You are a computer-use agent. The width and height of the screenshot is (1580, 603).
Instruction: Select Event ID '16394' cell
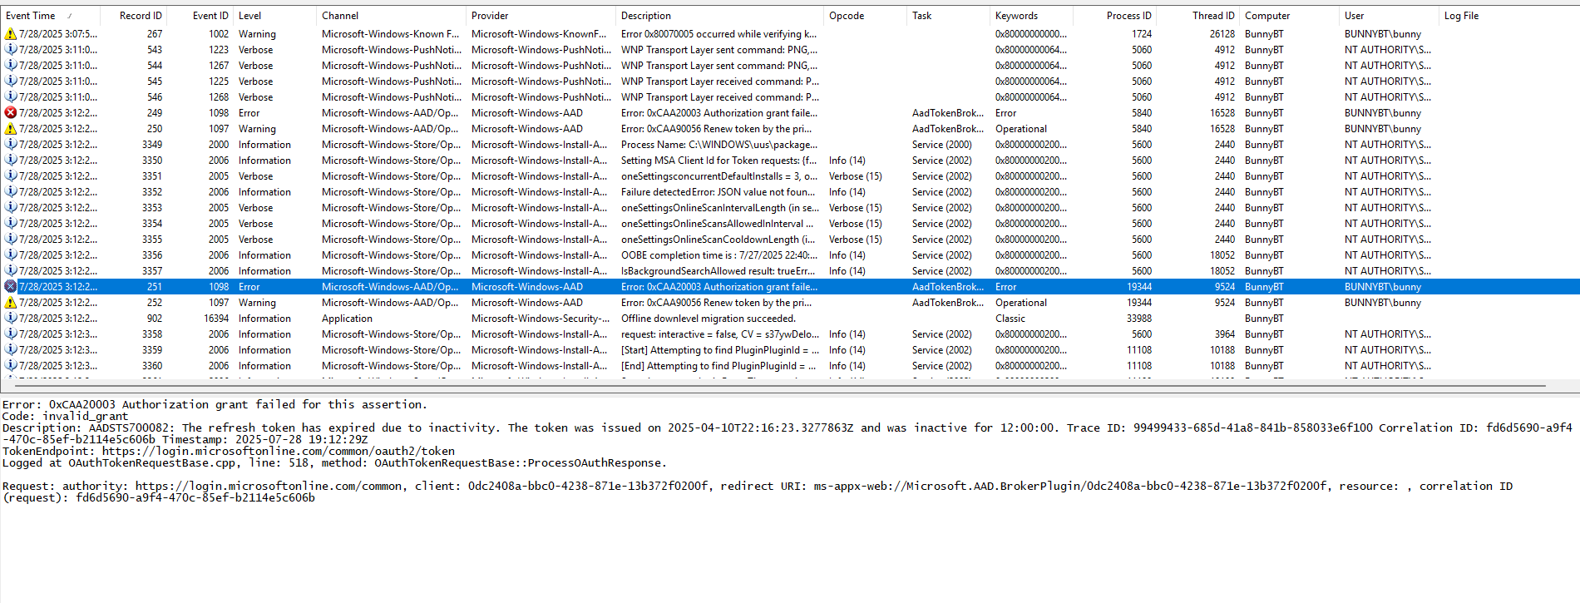[x=216, y=319]
